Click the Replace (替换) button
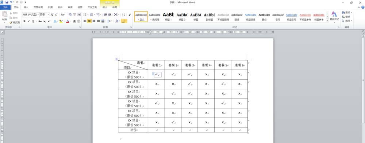This screenshot has height=143, width=365. tap(346, 17)
